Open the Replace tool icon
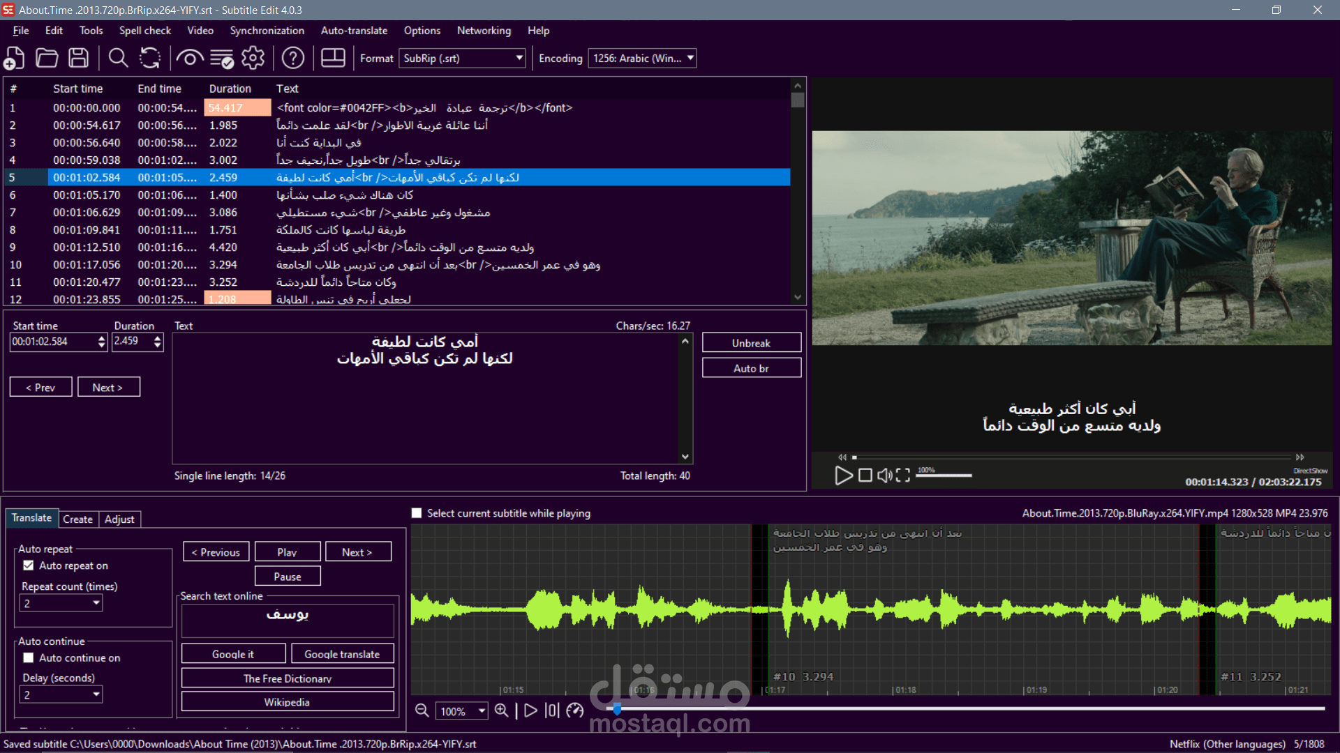 150,58
